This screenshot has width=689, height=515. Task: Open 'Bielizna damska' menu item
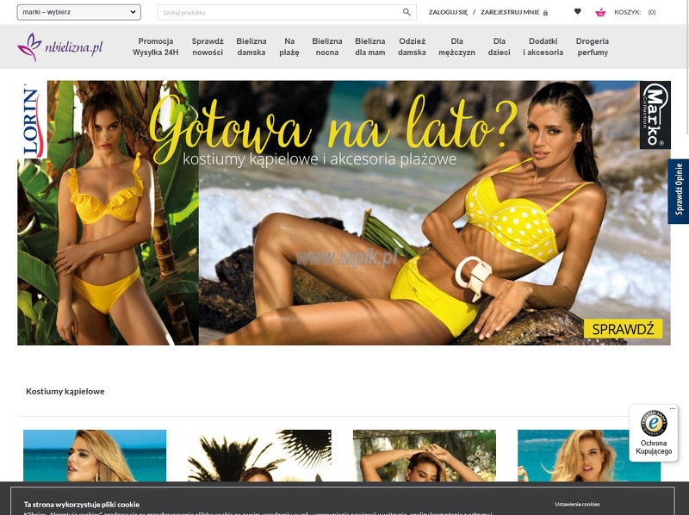coord(251,47)
